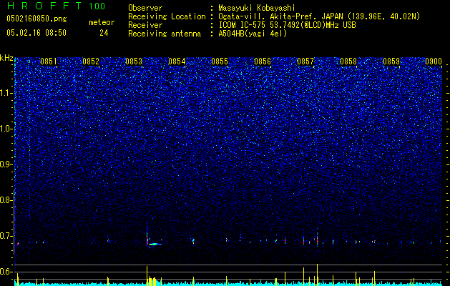Image resolution: width=450 pixels, height=286 pixels.
Task: Click the 'Receiving Location' field label
Action: click(167, 16)
